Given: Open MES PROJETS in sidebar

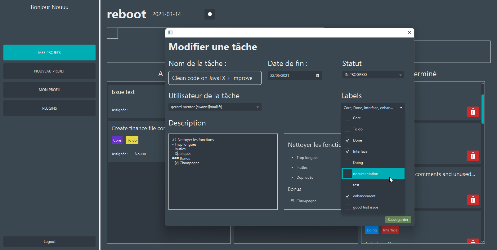Looking at the screenshot, I should [x=49, y=53].
